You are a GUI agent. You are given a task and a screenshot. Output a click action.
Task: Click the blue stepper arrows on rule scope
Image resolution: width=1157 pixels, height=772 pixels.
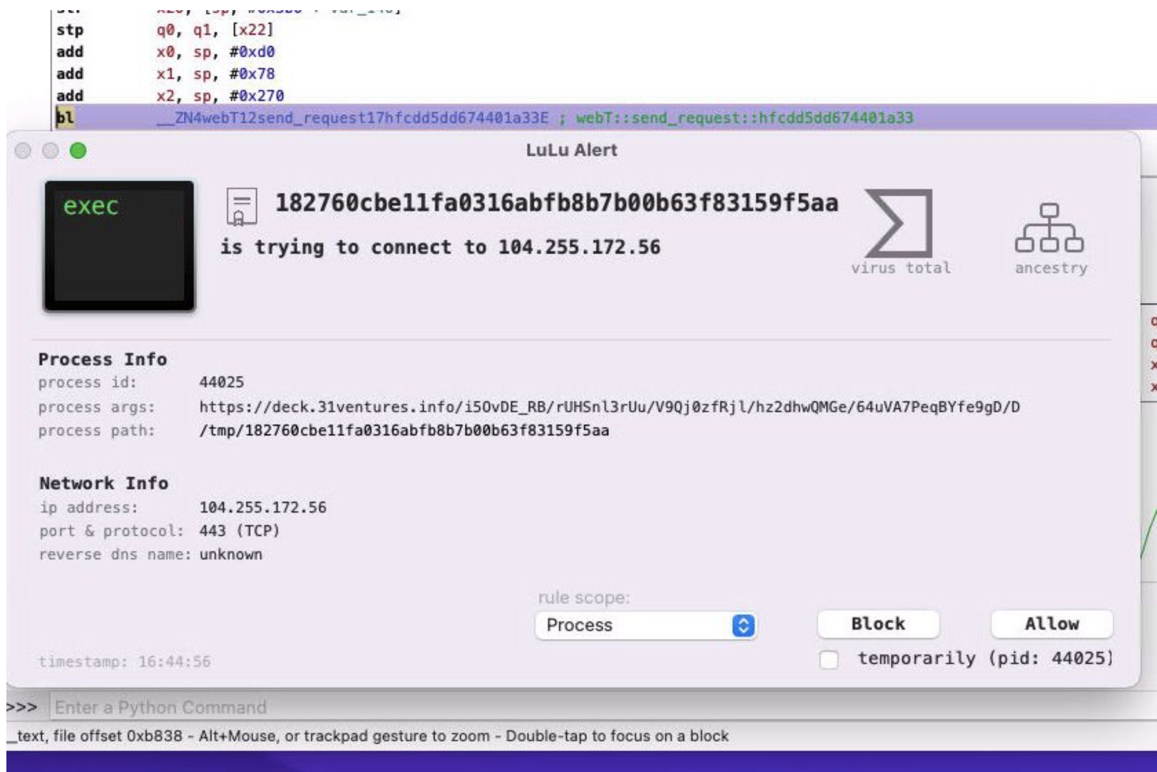pyautogui.click(x=744, y=625)
